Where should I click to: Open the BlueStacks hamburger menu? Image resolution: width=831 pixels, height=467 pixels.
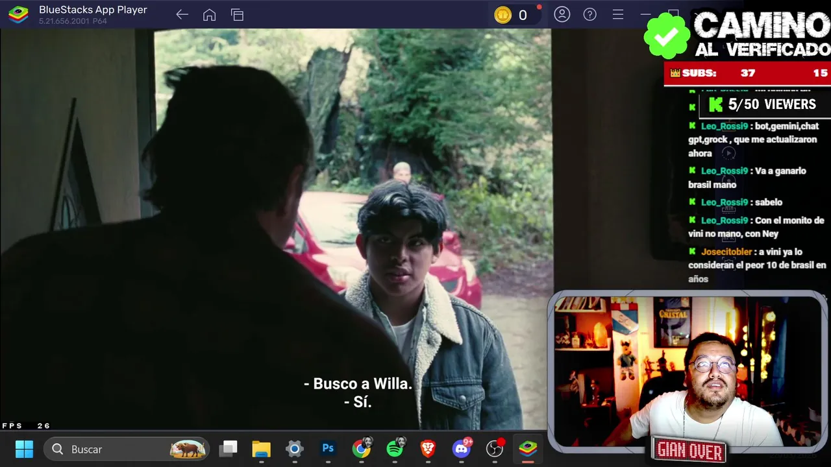(617, 14)
